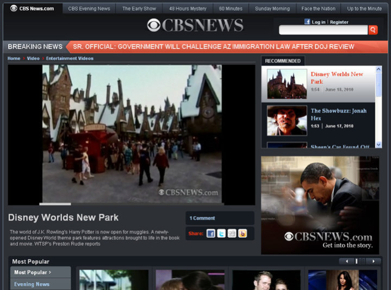Click the orange 'b' share icon

[x=242, y=234]
